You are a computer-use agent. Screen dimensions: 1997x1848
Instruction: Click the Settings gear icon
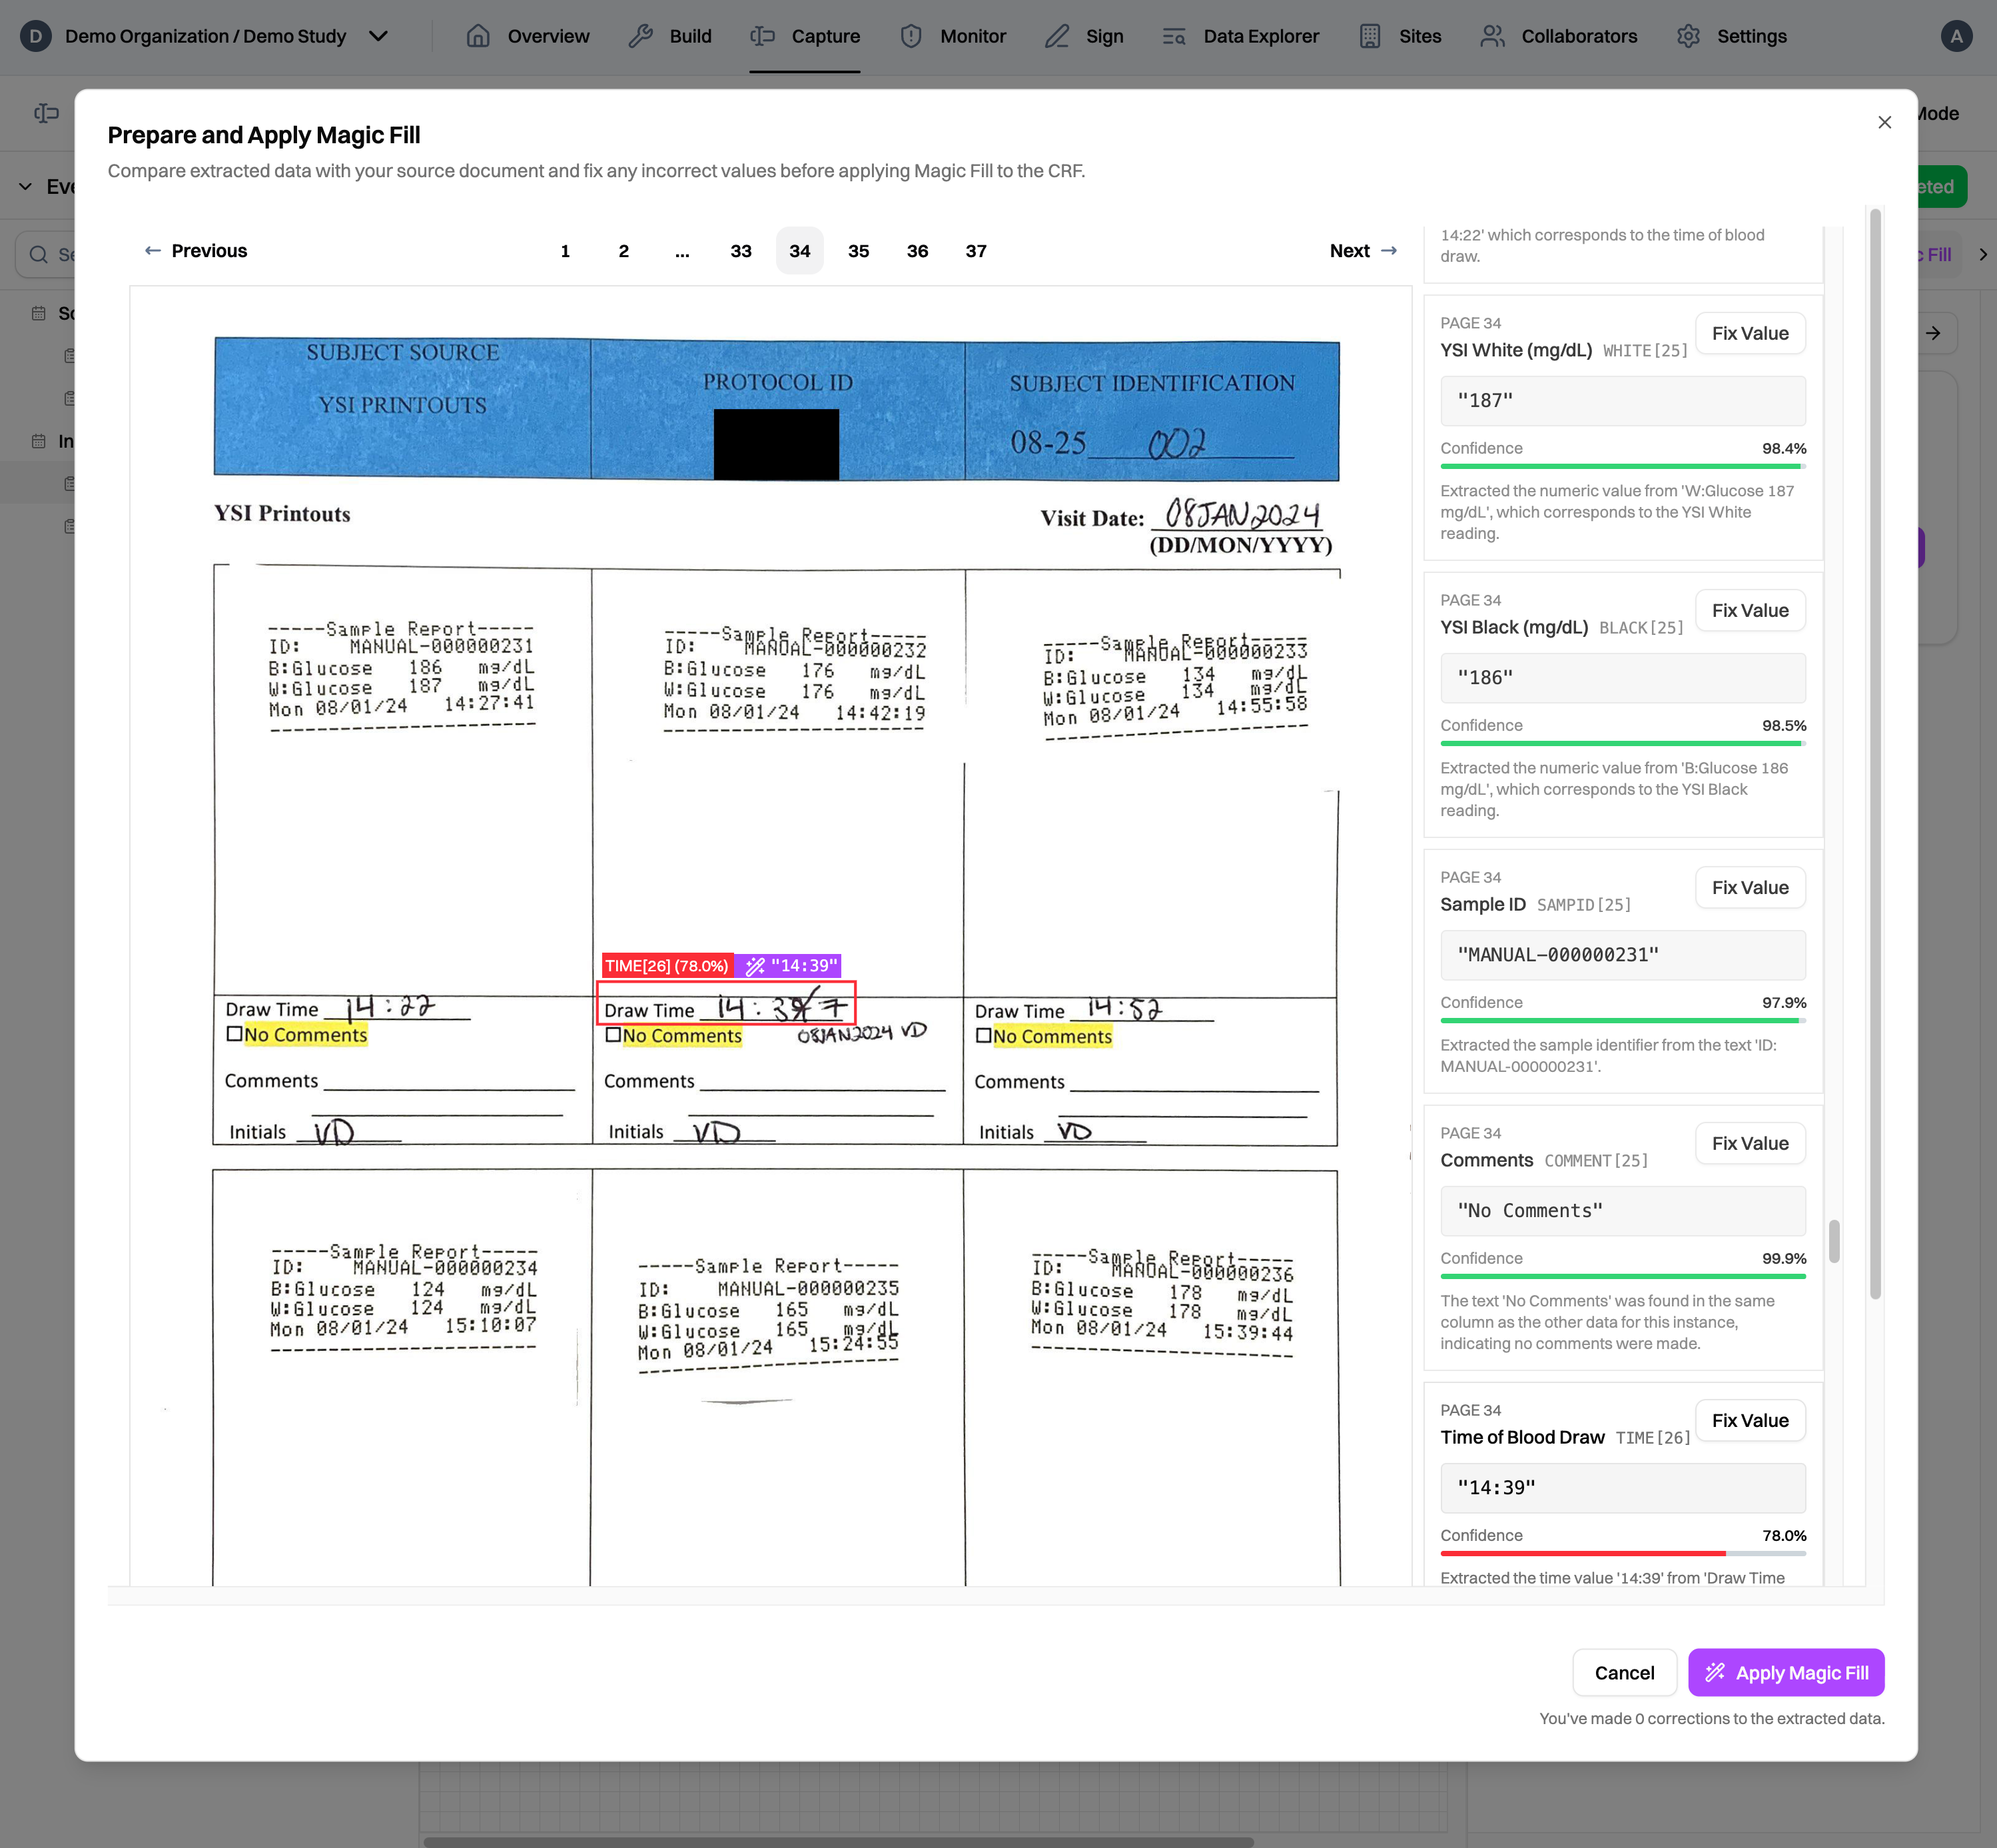click(1688, 36)
